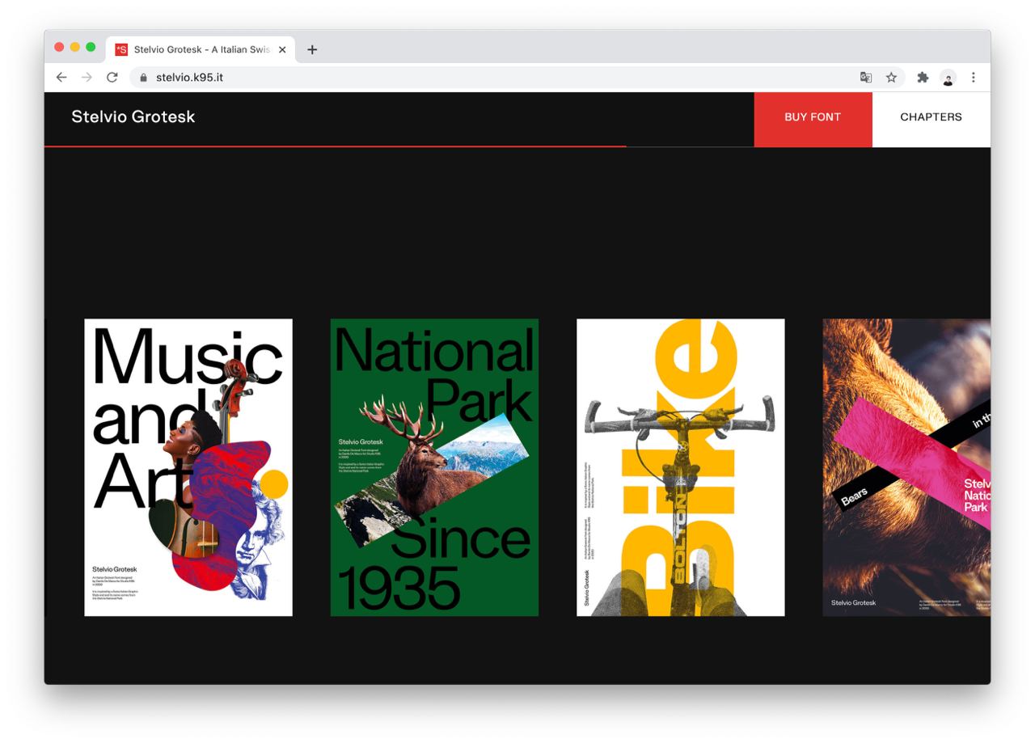Screen dimensions: 1035x743
Task: Open the Music and Art poster
Action: pyautogui.click(x=188, y=467)
